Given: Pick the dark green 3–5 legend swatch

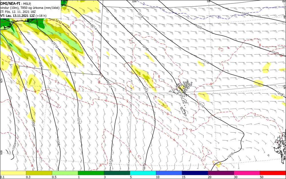Looking at the screenshot, I should [x=117, y=173].
